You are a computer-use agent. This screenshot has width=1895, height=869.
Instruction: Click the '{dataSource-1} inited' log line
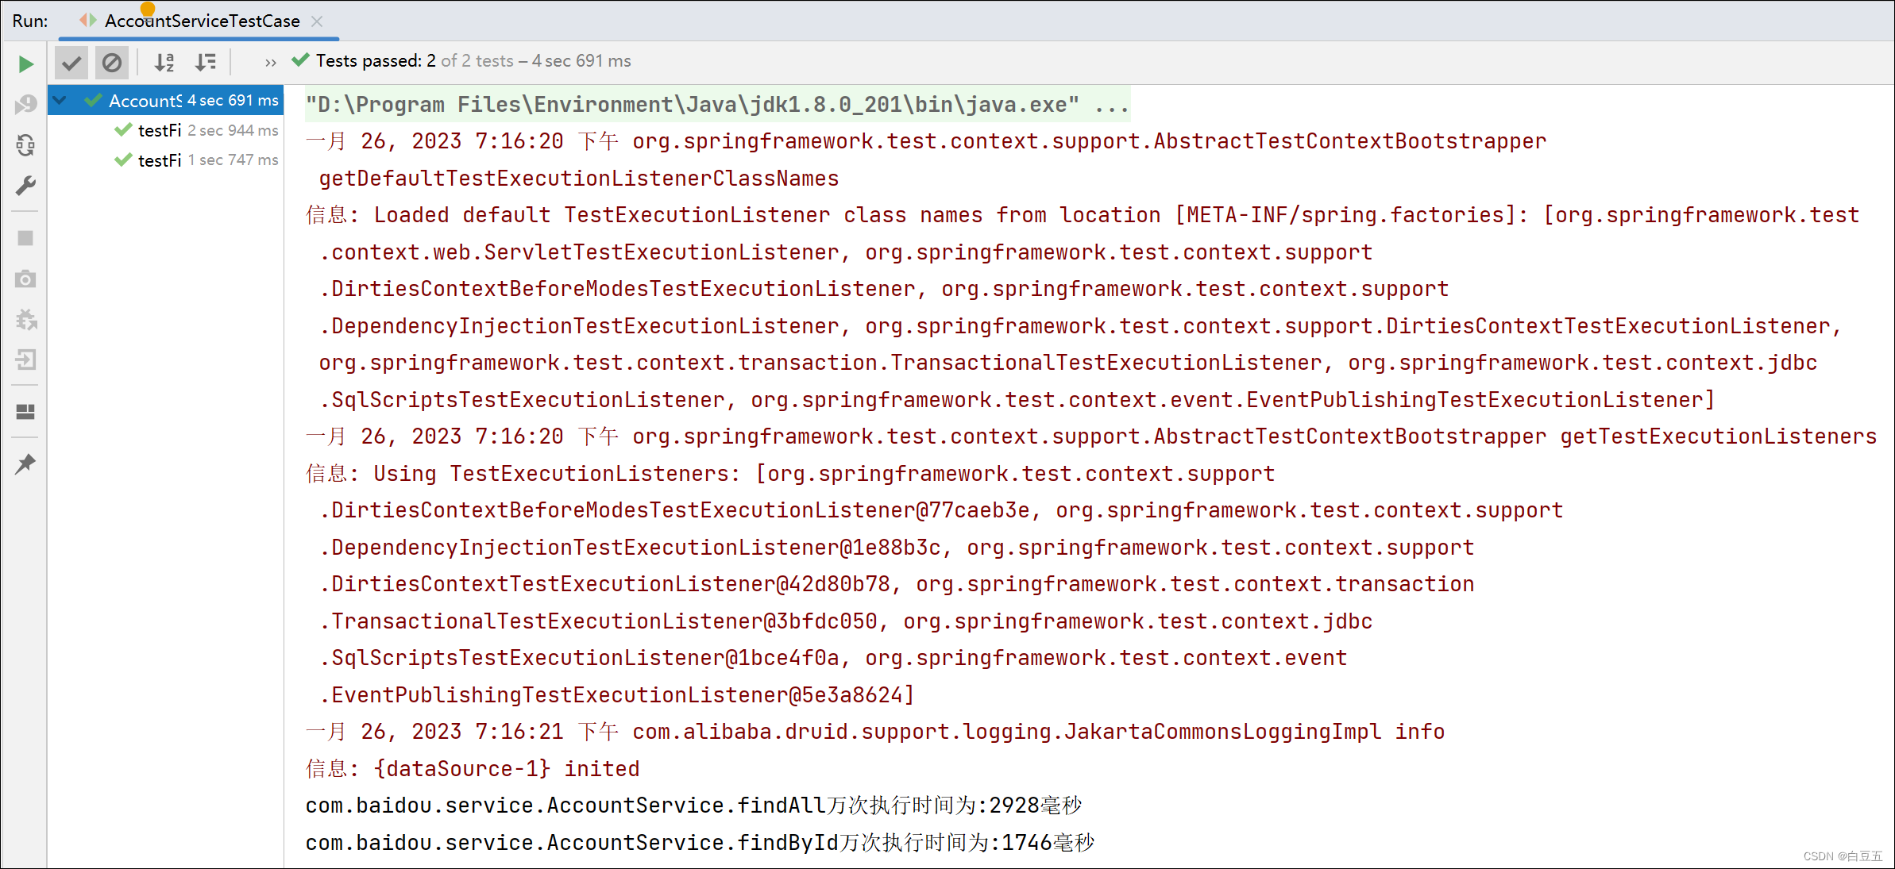[473, 768]
